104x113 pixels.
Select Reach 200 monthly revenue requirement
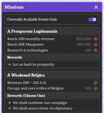coord(52,39)
